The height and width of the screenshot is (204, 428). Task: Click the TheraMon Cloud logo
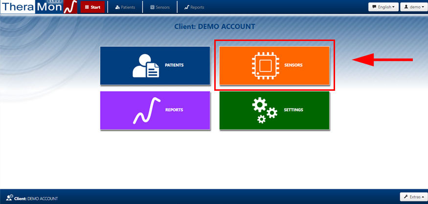click(39, 7)
